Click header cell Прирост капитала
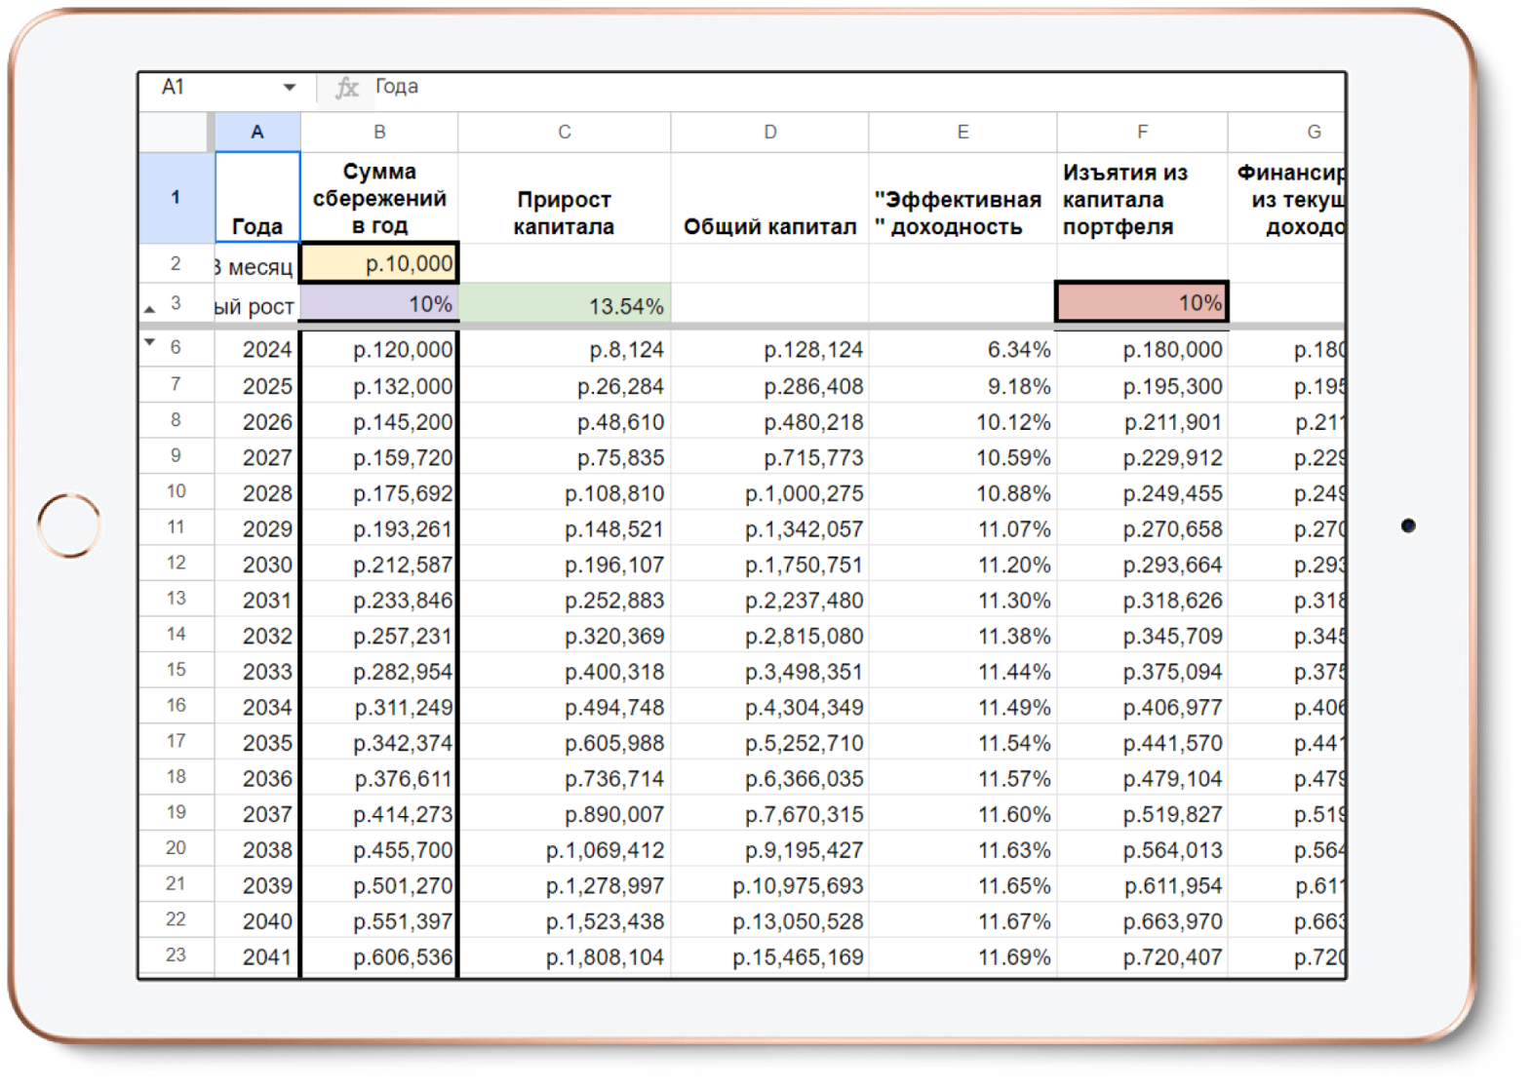Image resolution: width=1532 pixels, height=1090 pixels. [565, 198]
